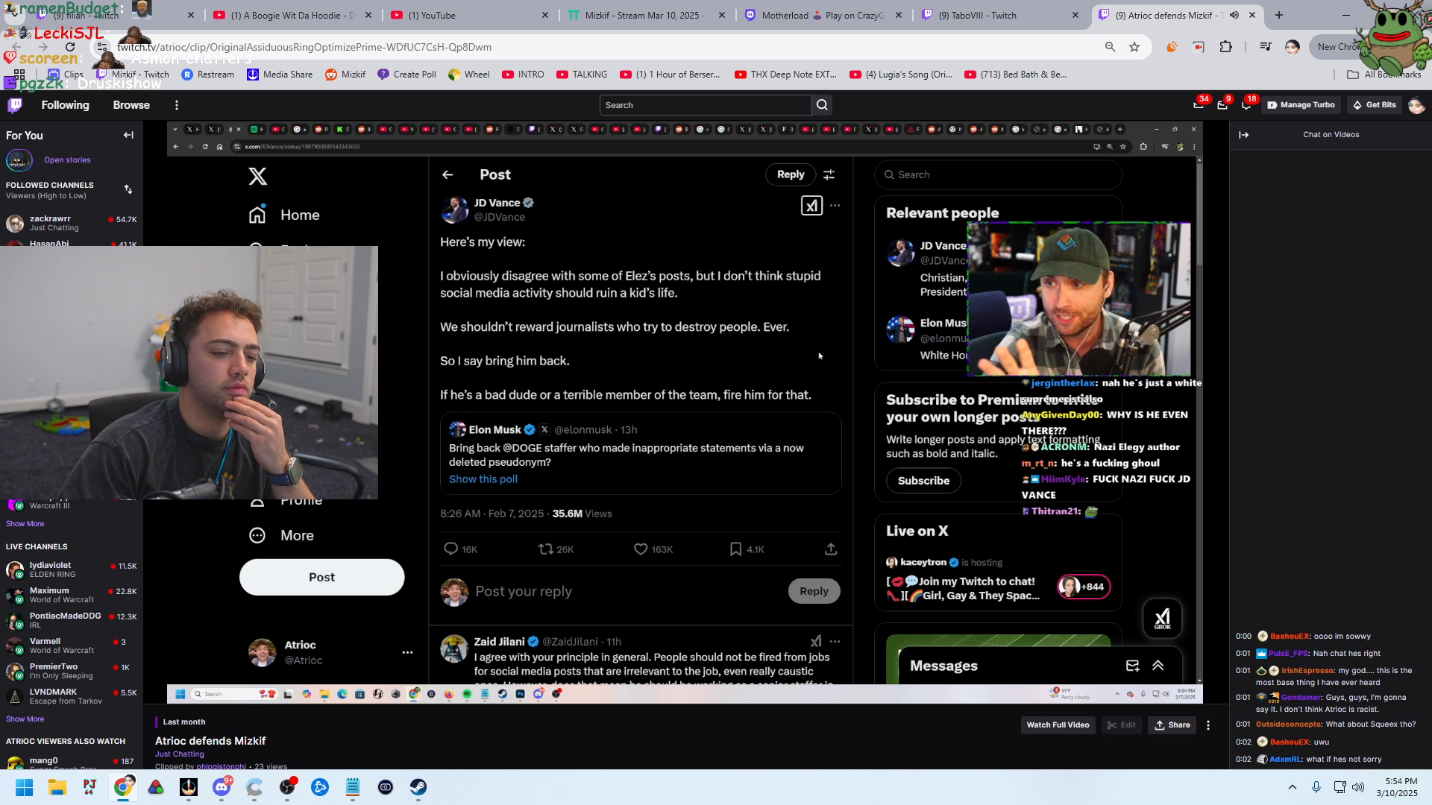Click the Share icon below the clip
1432x805 pixels.
1172,724
